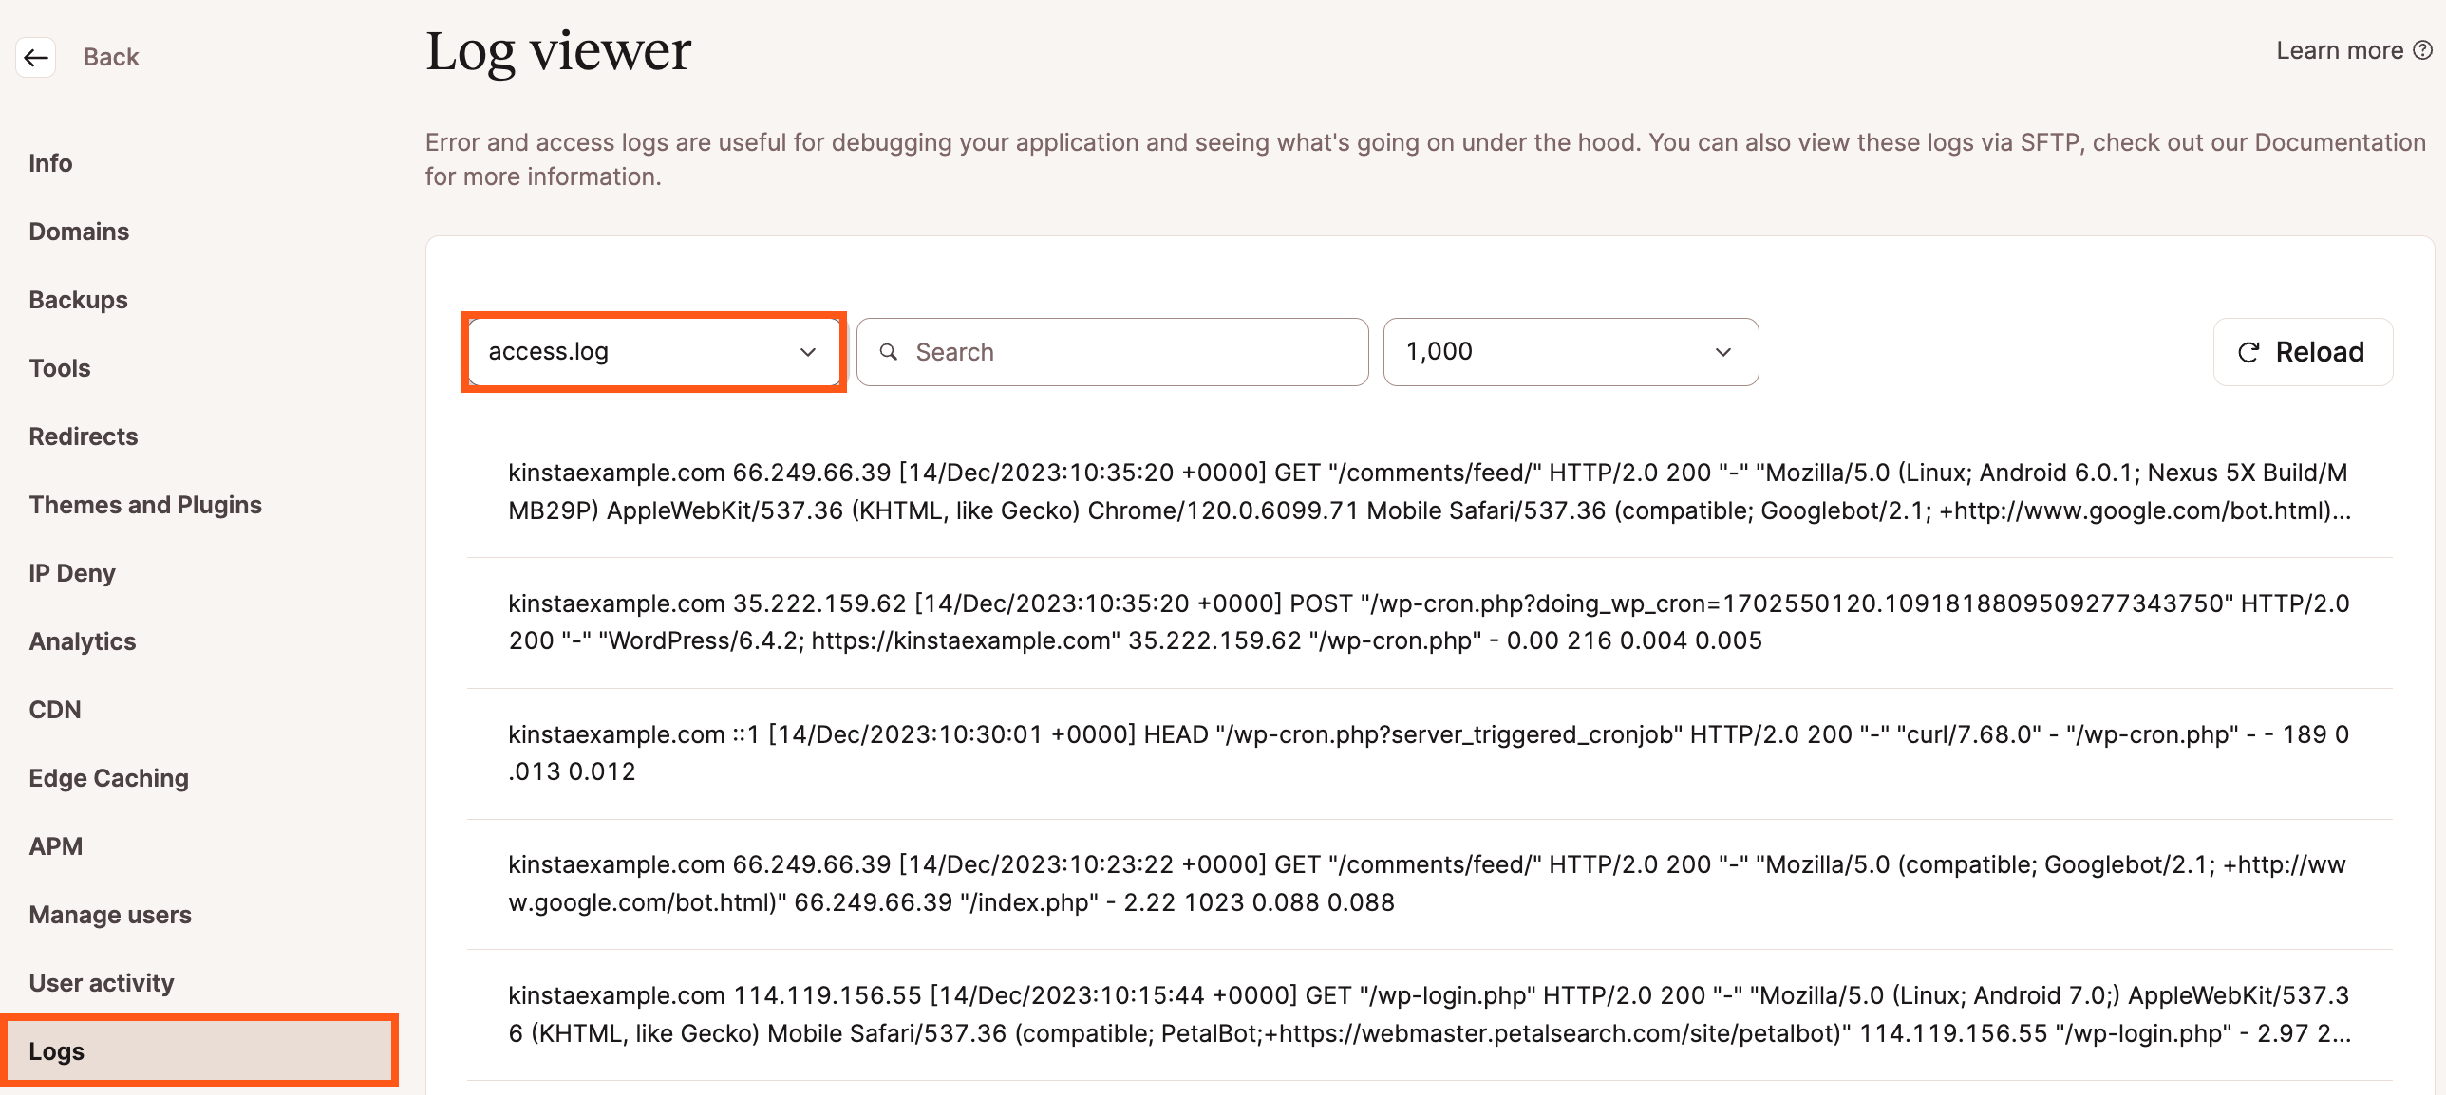Click the Back navigation arrow icon
This screenshot has width=2446, height=1095.
coord(36,58)
